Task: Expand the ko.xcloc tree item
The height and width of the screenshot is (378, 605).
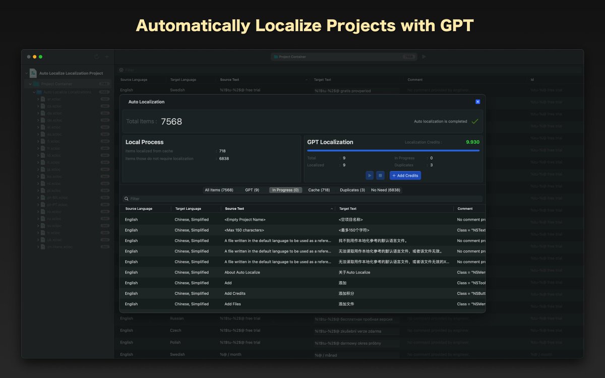Action: pyautogui.click(x=38, y=177)
